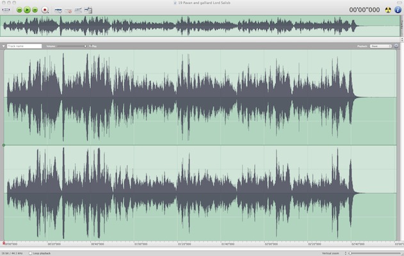
Task: Click the round button next to Playback dropdown
Action: tap(396, 46)
